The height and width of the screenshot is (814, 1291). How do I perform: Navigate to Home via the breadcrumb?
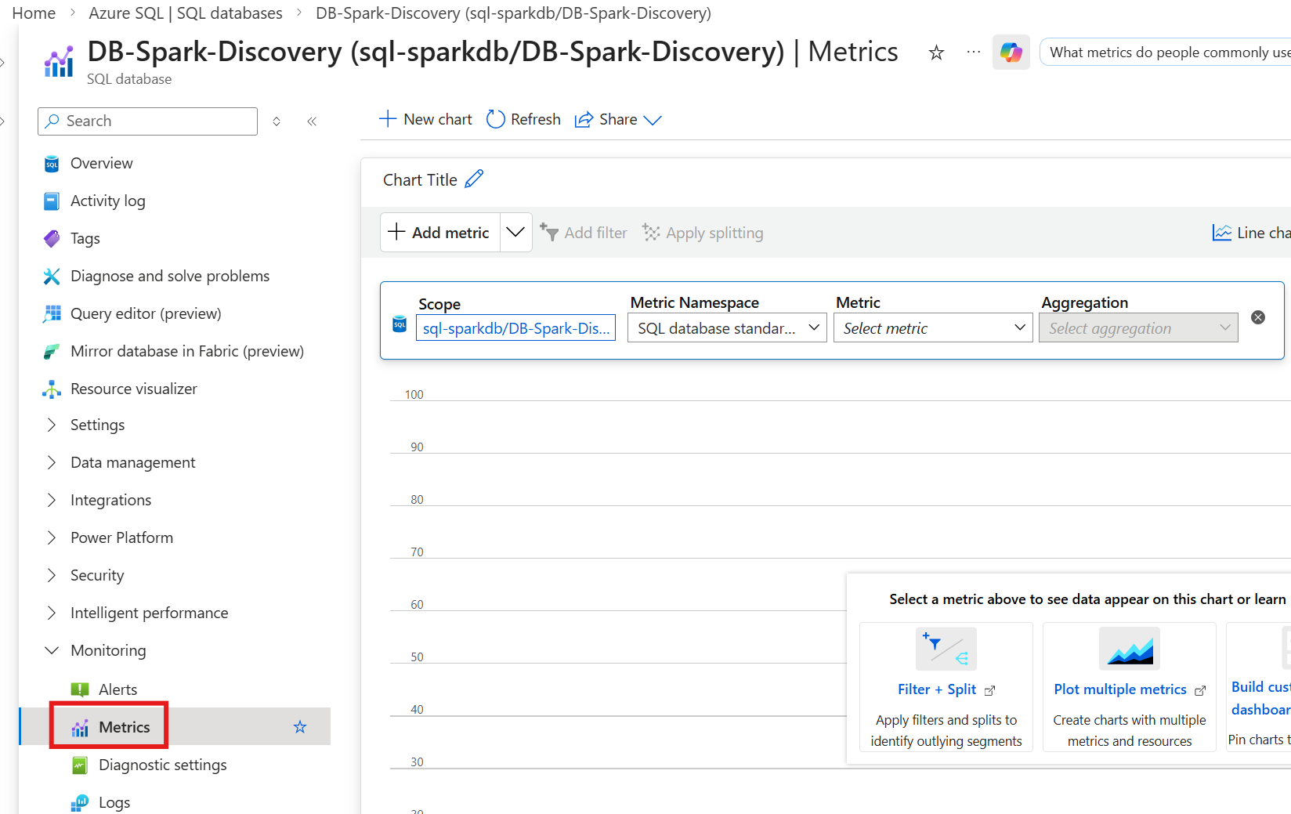click(x=33, y=13)
